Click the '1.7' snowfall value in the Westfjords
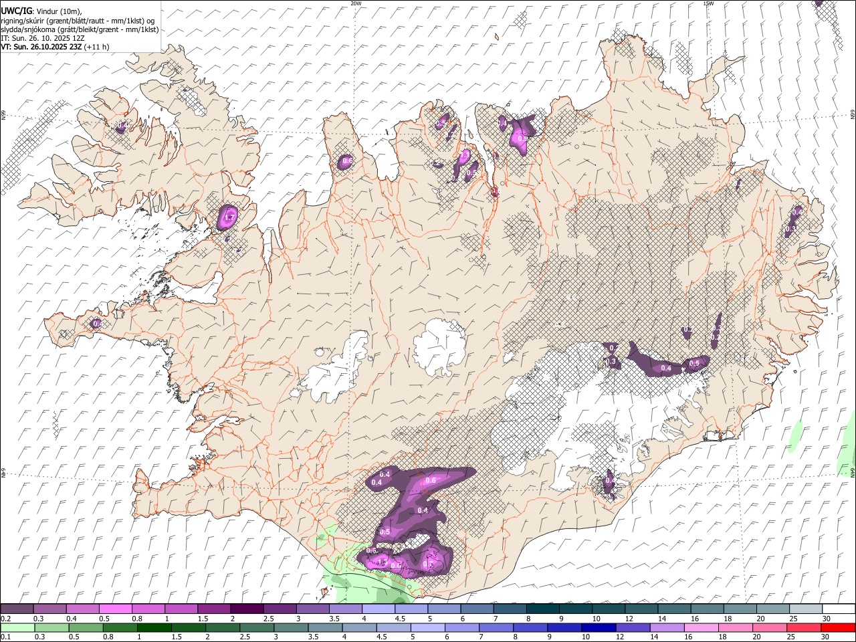This screenshot has width=856, height=642. pyautogui.click(x=229, y=218)
